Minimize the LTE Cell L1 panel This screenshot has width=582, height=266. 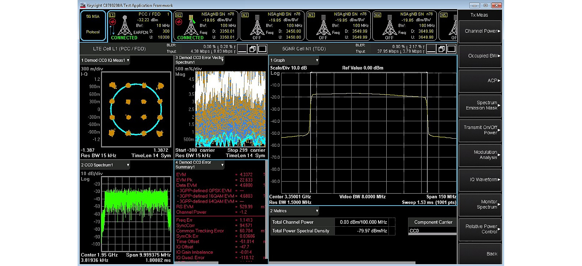242,49
